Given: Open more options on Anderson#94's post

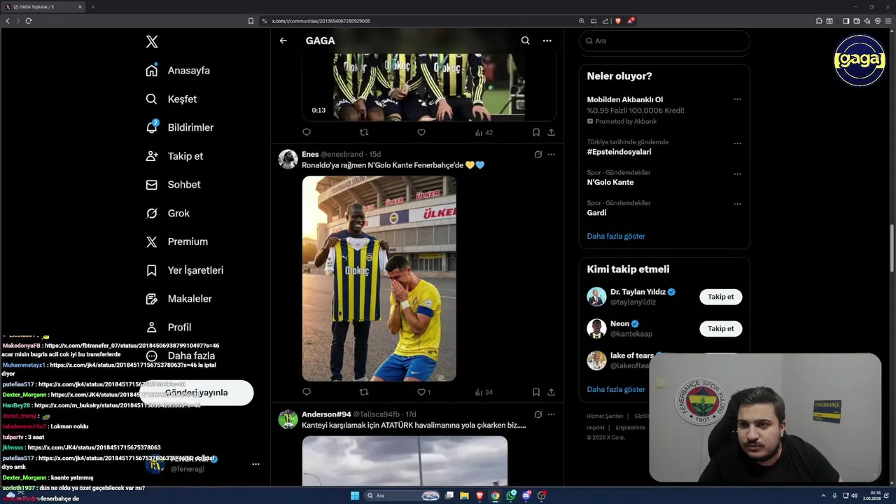Looking at the screenshot, I should [552, 414].
